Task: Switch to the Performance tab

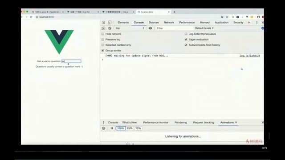Action: pyautogui.click(x=187, y=23)
